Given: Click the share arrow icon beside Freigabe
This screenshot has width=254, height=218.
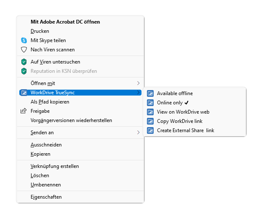Looking at the screenshot, I should (24, 111).
